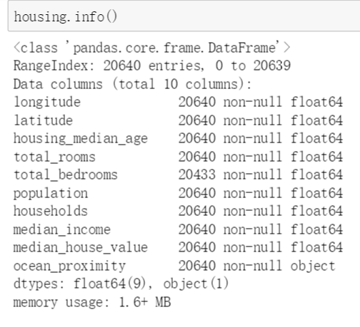Click the memory usage 1.6+ MB line
Viewport: 360px width, 327px height.
(x=92, y=302)
